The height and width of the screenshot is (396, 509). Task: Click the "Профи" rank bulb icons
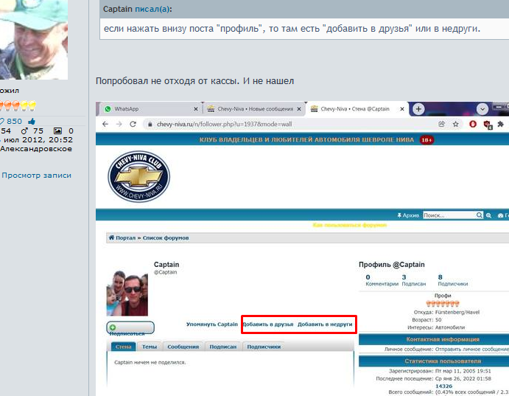point(443,304)
